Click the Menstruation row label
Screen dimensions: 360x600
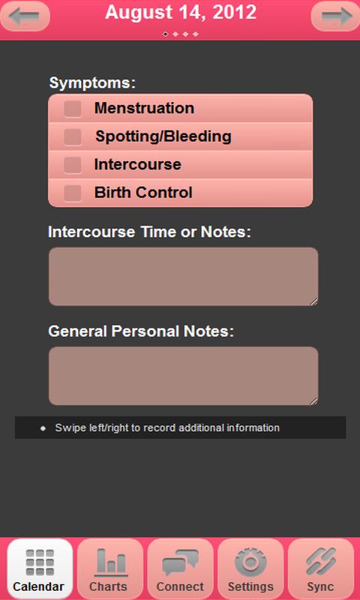[x=144, y=108]
